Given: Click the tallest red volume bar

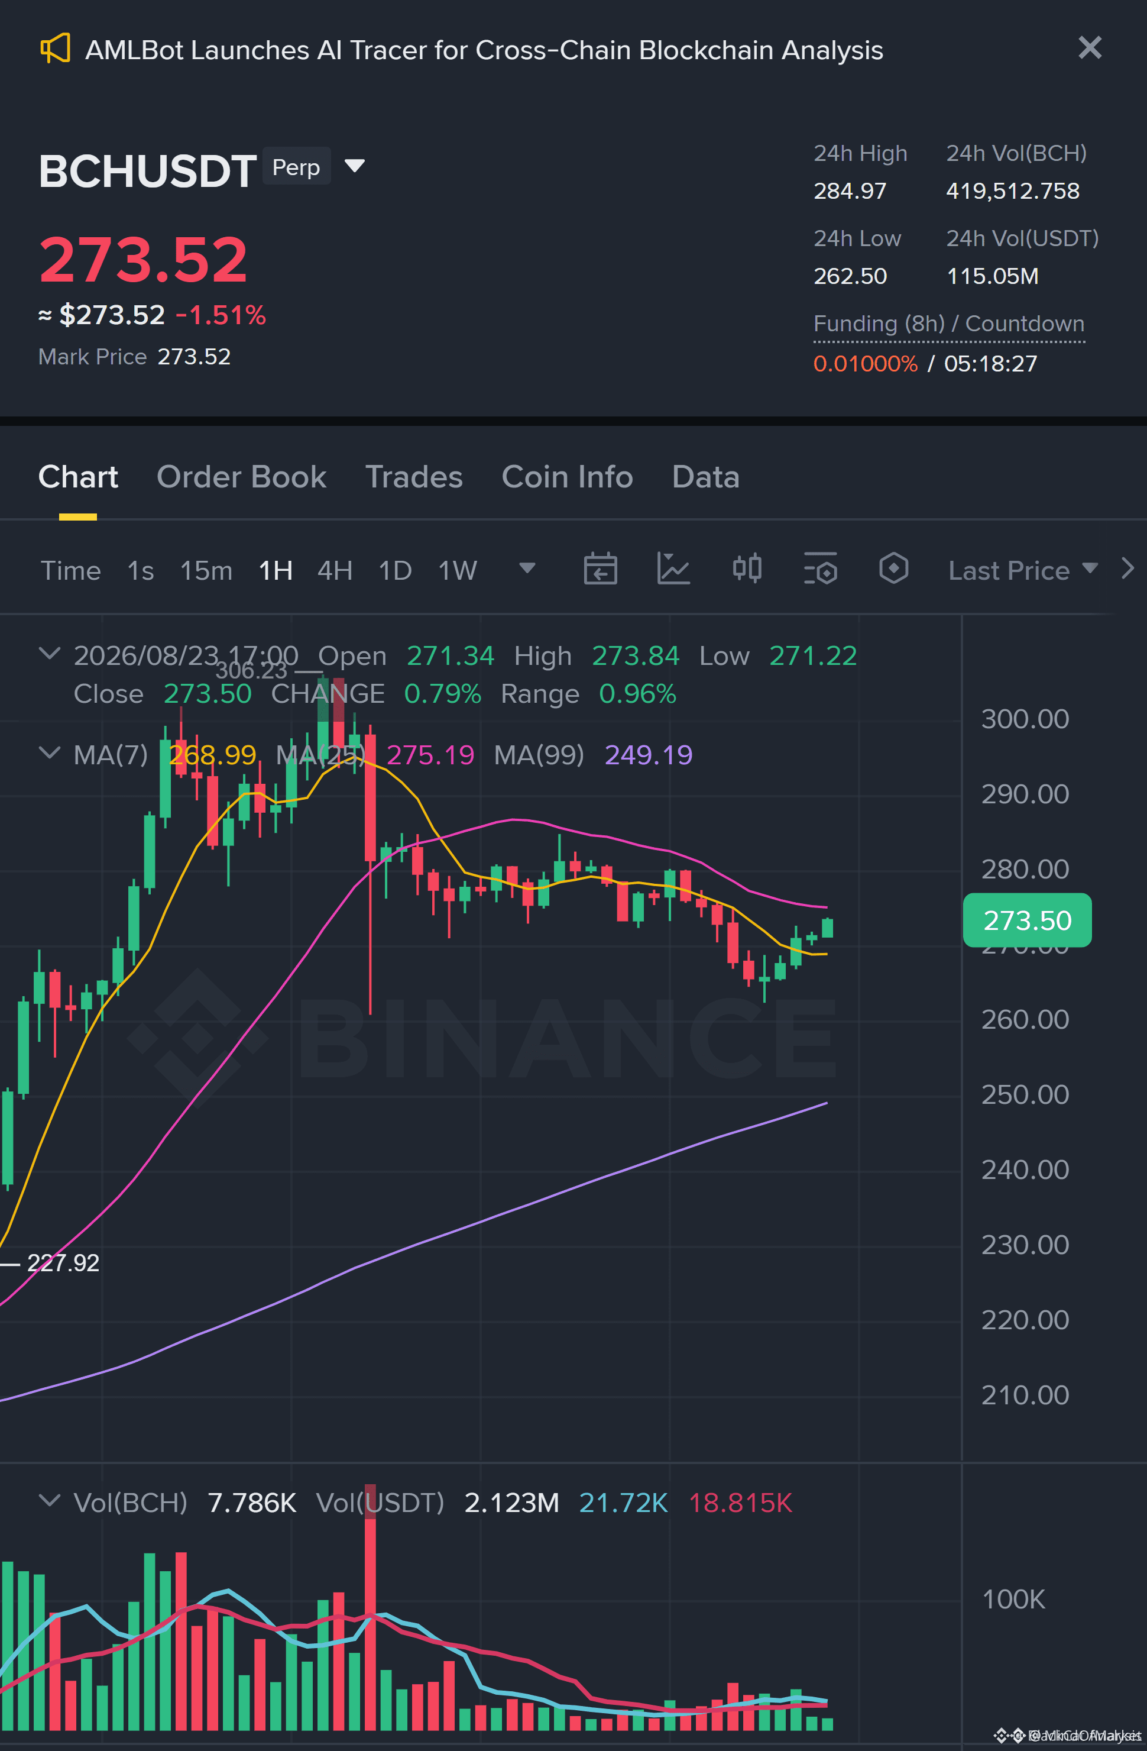Looking at the screenshot, I should (370, 1607).
